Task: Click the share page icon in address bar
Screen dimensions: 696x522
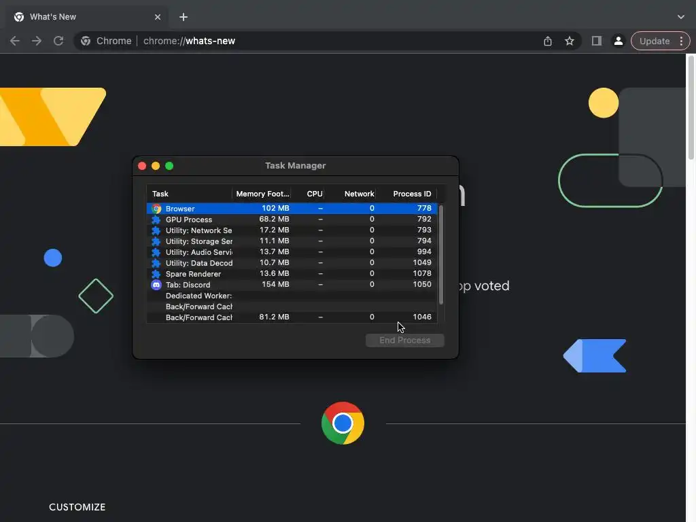Action: [548, 41]
